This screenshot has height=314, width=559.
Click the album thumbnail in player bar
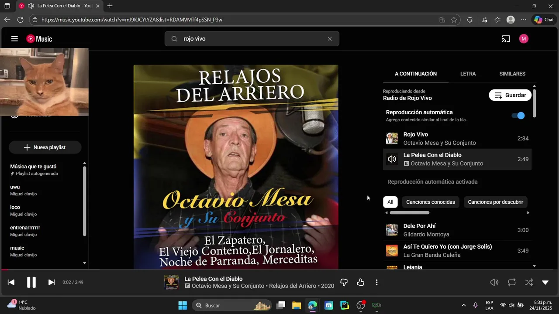coord(171,282)
